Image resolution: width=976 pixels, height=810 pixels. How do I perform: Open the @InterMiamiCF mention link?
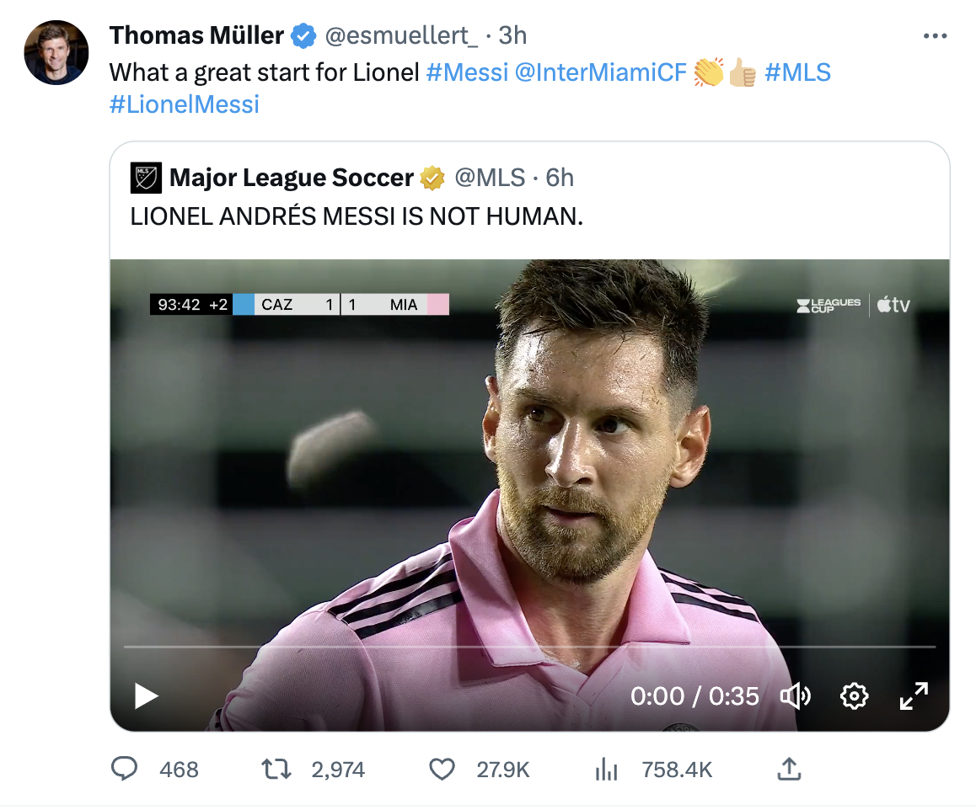[600, 72]
